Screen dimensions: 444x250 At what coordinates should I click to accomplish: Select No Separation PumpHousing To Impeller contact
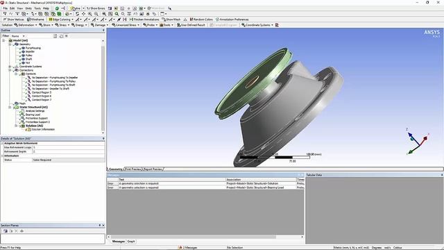55,78
